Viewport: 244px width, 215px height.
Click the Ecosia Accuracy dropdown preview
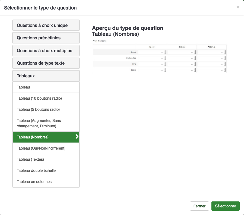click(x=211, y=70)
